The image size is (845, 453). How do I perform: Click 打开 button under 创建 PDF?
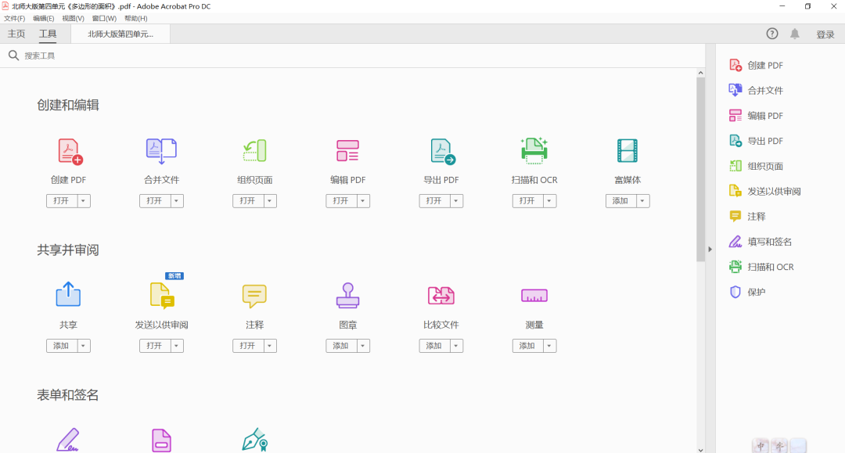pyautogui.click(x=62, y=201)
